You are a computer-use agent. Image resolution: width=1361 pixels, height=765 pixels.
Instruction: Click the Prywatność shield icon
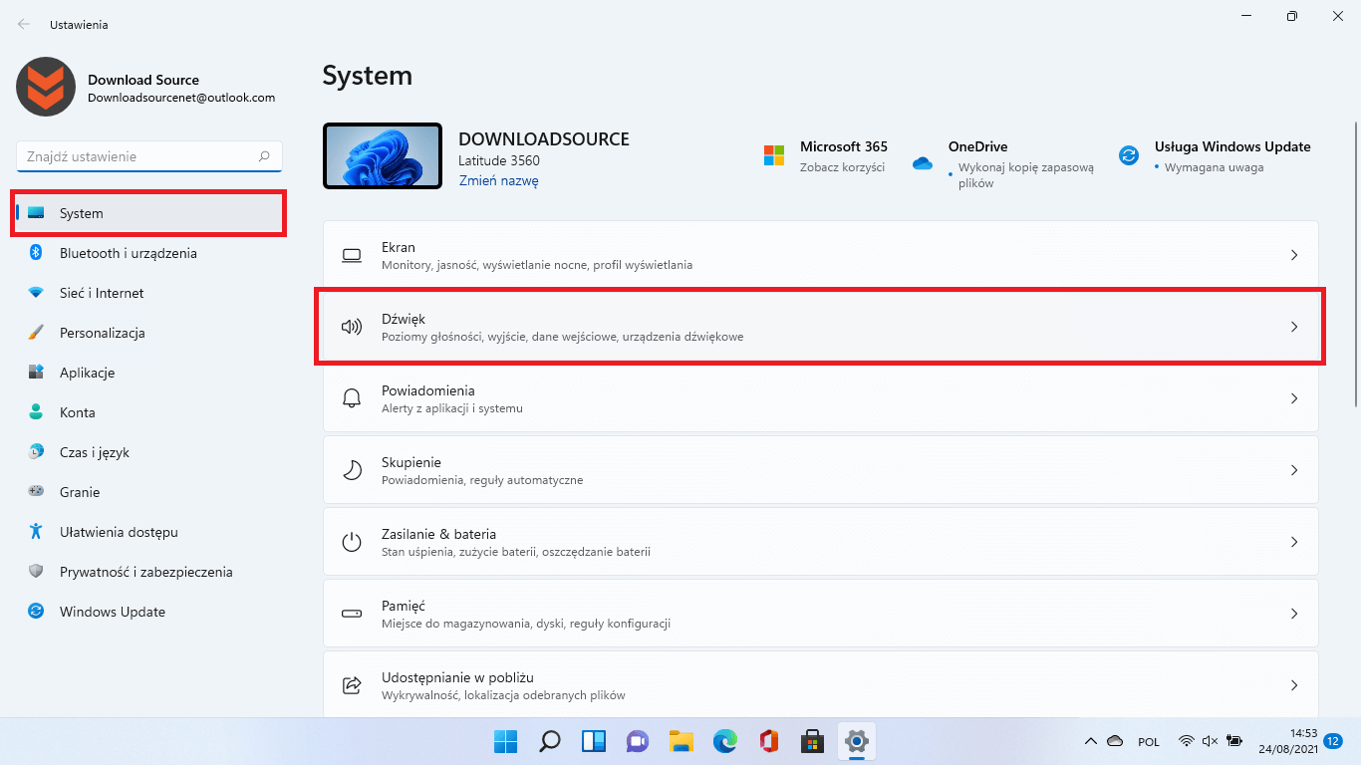pos(36,572)
